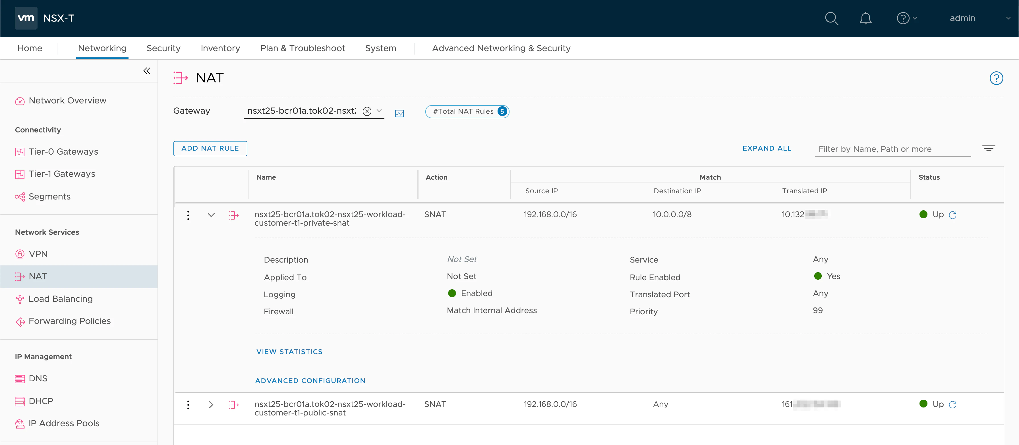Expand the public-snat rule row

(x=211, y=404)
